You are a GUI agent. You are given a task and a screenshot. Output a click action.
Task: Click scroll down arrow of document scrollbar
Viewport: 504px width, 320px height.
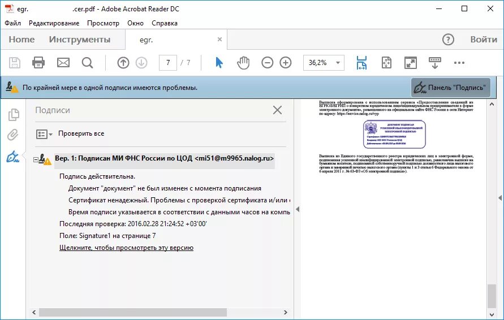492,314
